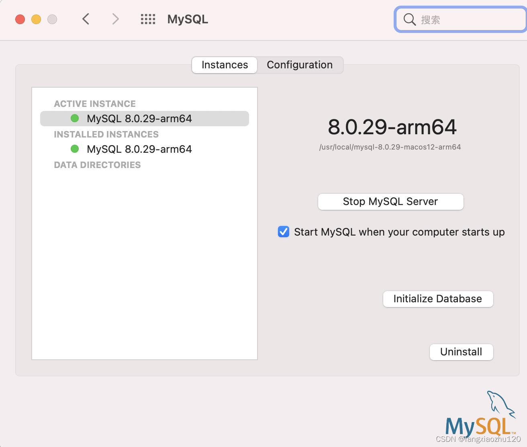The height and width of the screenshot is (447, 527).
Task: Click the INSTALLED INSTANCES header
Action: tap(106, 134)
